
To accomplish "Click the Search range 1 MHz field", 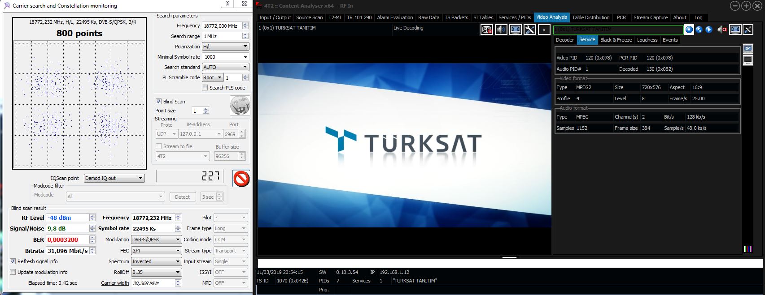I will (x=222, y=36).
